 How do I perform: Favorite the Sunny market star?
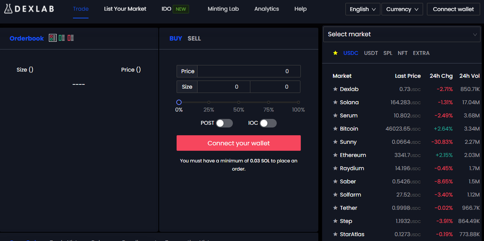point(335,142)
